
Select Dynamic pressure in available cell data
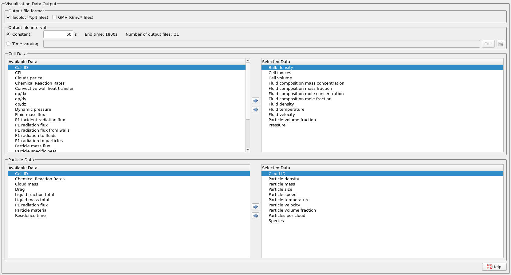pos(33,110)
